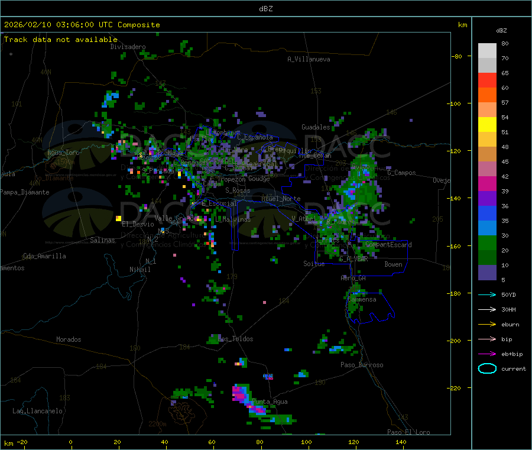Click the yellow eburn arrow in legend
Viewport: 532px width, 450px height.
pyautogui.click(x=487, y=324)
